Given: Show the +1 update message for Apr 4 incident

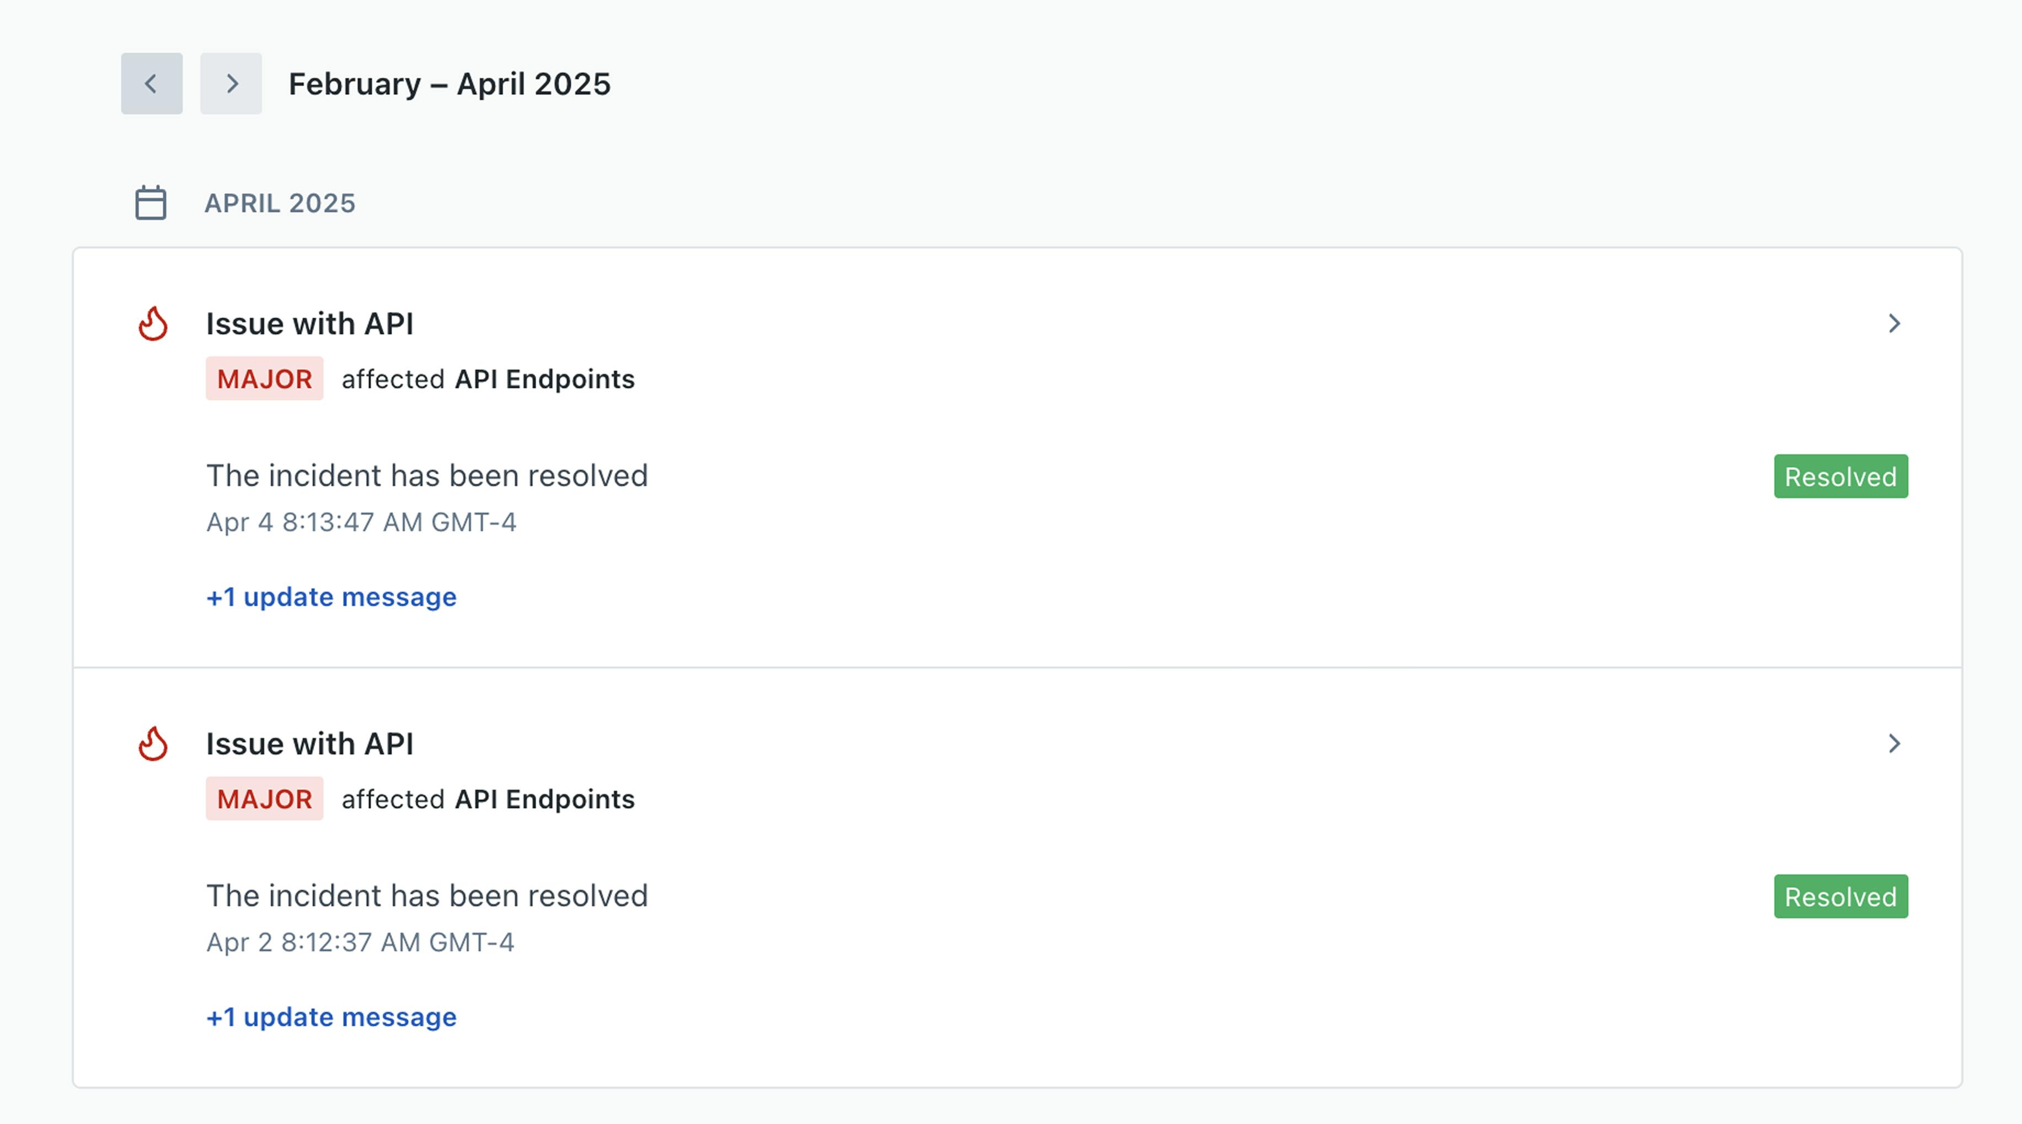Looking at the screenshot, I should coord(331,597).
